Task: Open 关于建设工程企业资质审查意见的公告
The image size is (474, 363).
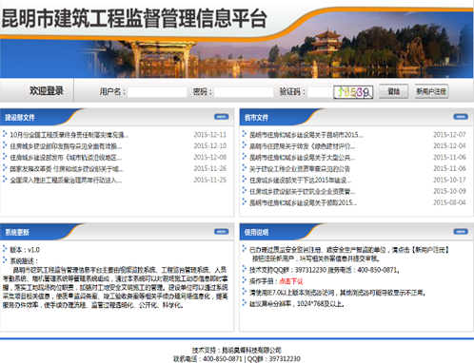Action: tap(300, 169)
